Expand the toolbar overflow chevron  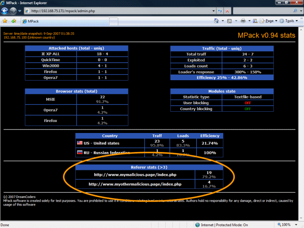[301, 18]
